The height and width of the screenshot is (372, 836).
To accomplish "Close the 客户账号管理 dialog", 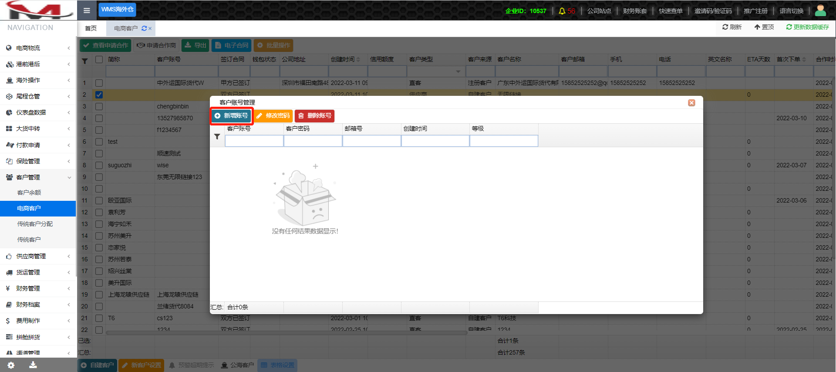I will (x=691, y=103).
